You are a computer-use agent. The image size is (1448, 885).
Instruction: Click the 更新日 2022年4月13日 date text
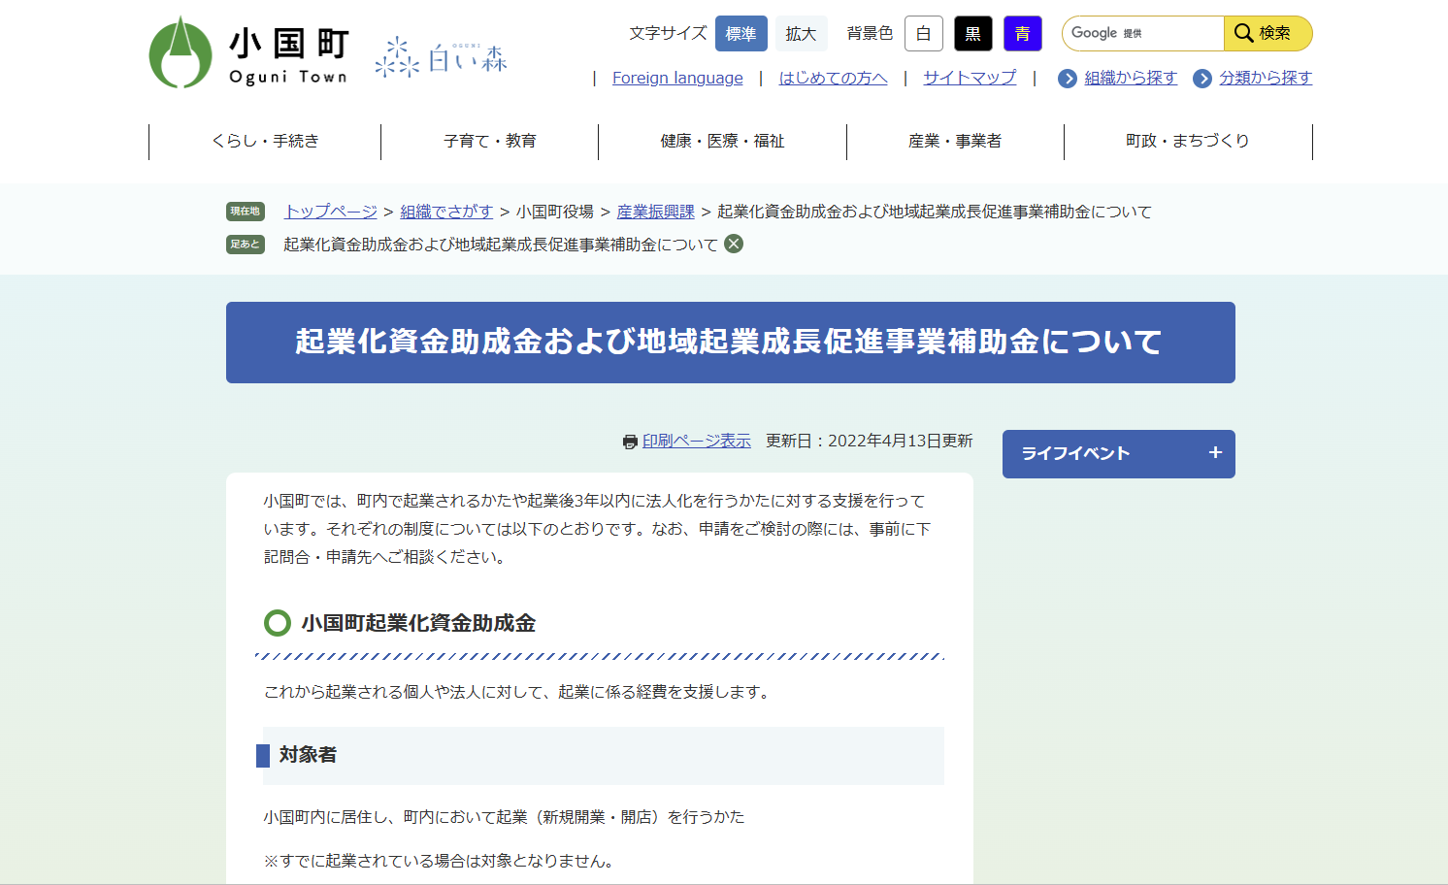870,441
